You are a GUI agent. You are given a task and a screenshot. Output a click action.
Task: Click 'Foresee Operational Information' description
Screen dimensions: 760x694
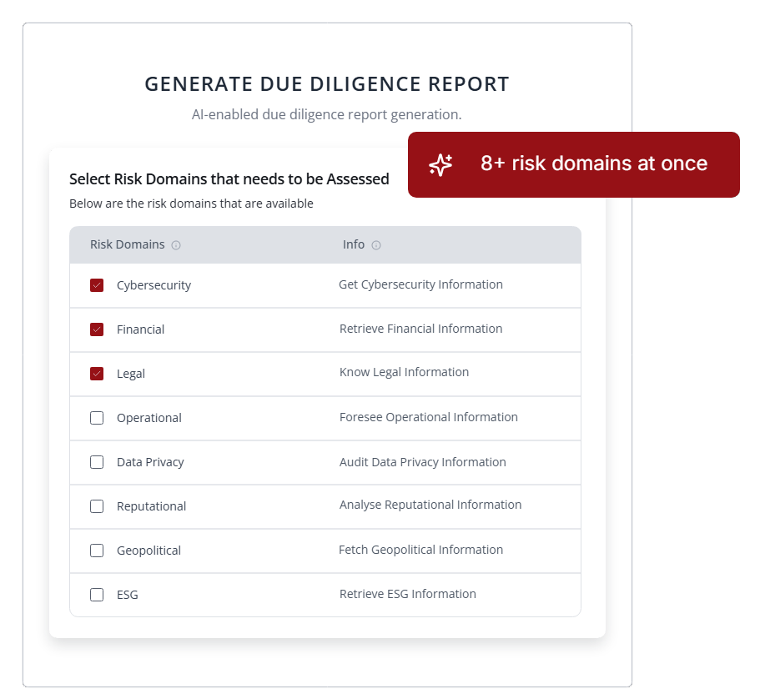428,417
